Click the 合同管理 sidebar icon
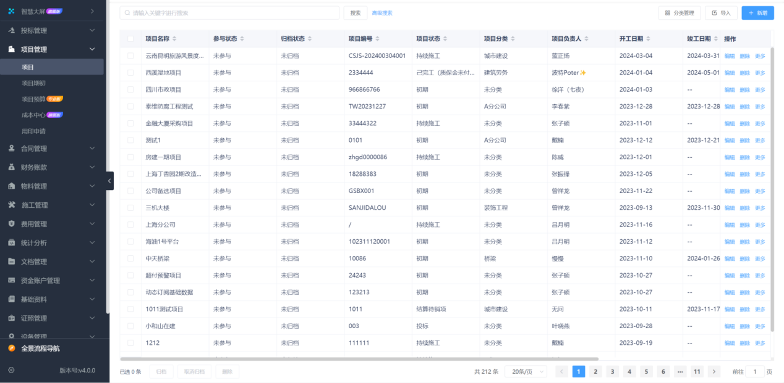This screenshot has width=784, height=383. click(x=12, y=148)
